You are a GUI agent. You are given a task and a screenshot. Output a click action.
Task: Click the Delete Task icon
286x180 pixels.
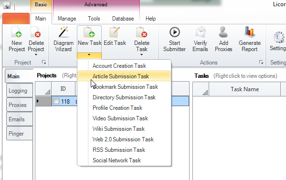[142, 32]
